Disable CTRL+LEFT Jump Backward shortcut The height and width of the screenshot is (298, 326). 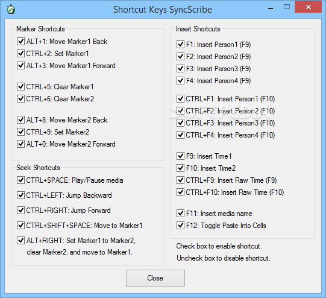pos(20,195)
